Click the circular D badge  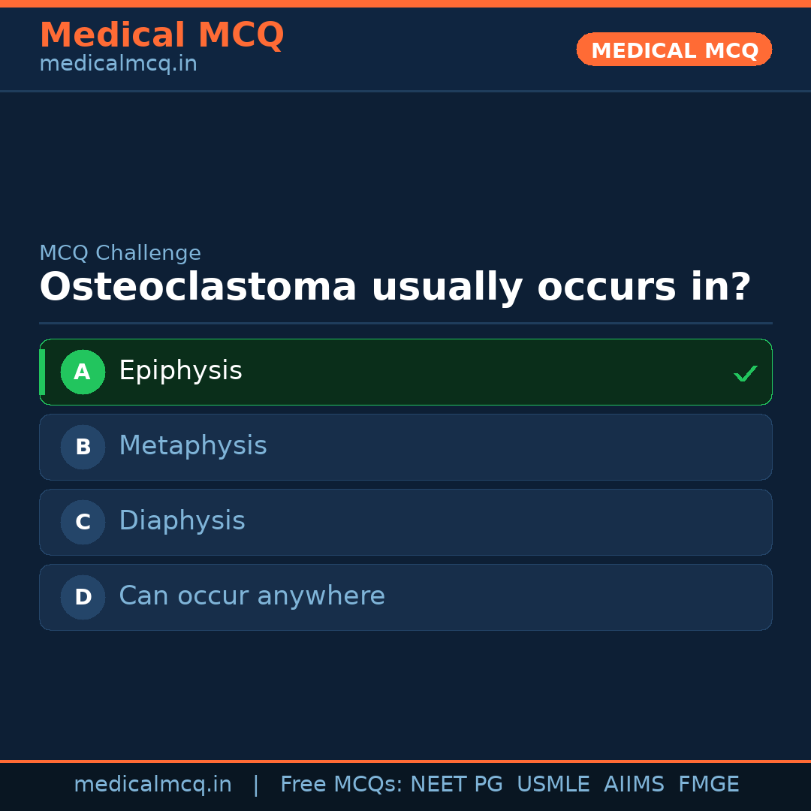click(83, 597)
